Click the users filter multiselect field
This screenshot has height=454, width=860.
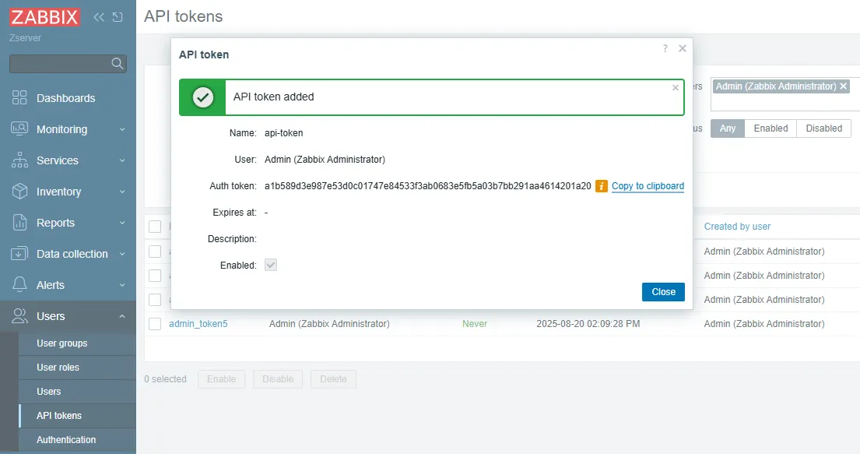[785, 94]
